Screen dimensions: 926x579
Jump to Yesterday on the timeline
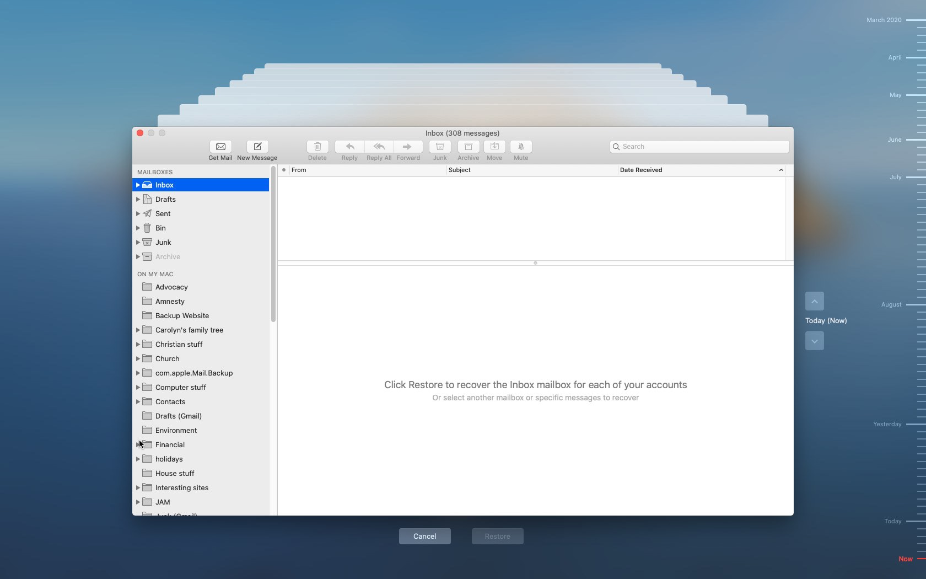coord(887,424)
